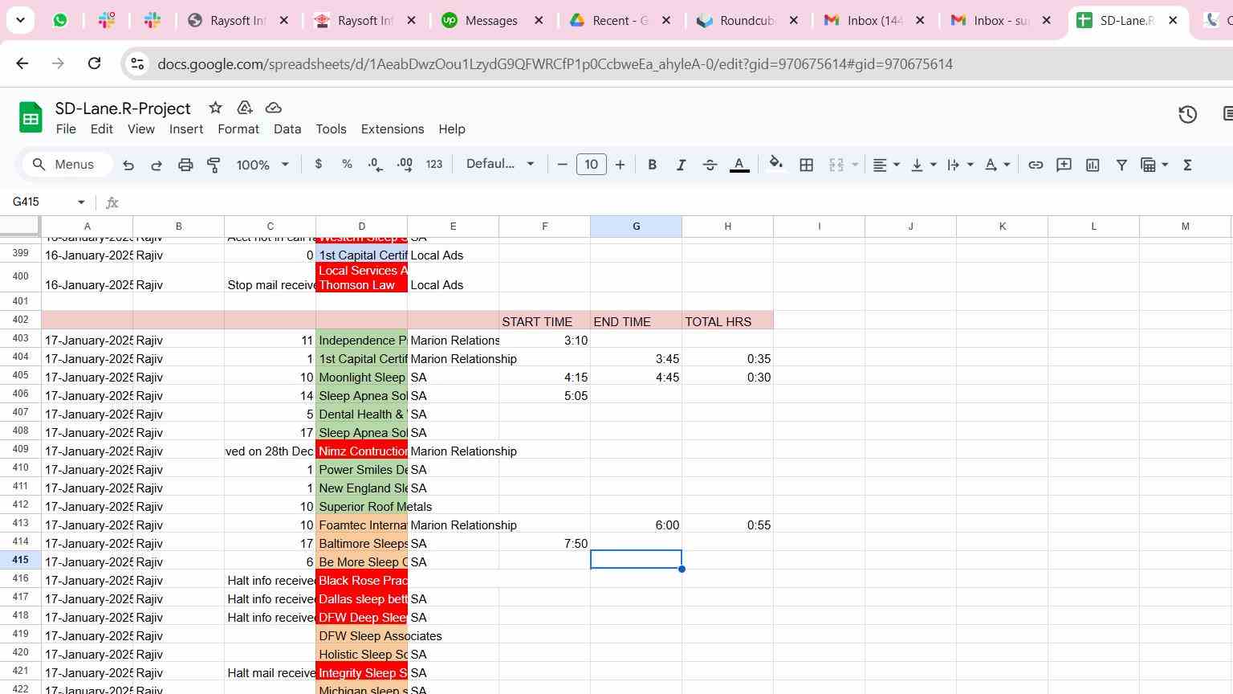The image size is (1233, 694).
Task: Insert a comment
Action: tap(1064, 165)
